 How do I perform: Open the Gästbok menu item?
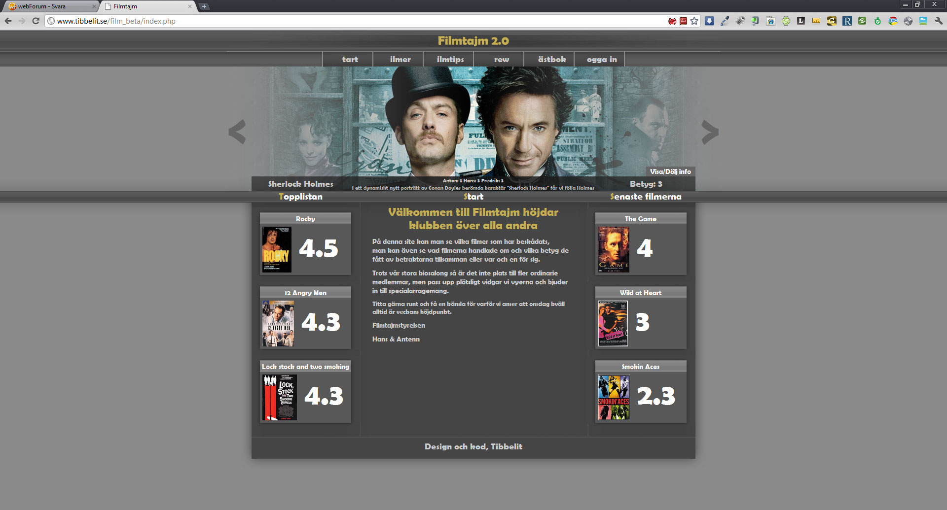click(549, 59)
